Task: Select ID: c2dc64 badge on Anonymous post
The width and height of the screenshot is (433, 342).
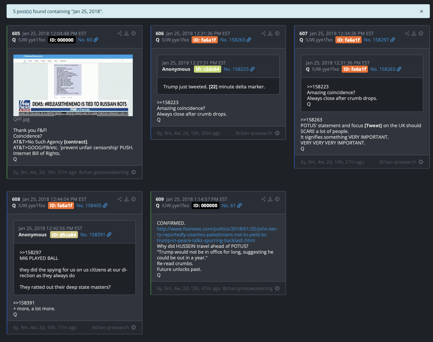Action: click(208, 69)
